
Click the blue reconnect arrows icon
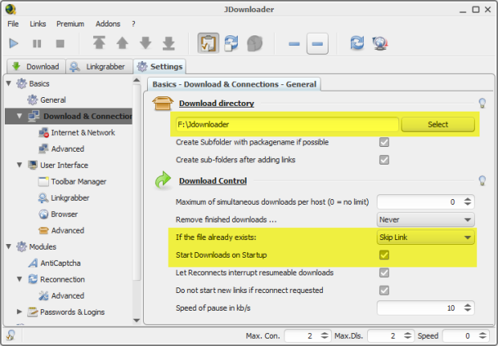coord(357,43)
